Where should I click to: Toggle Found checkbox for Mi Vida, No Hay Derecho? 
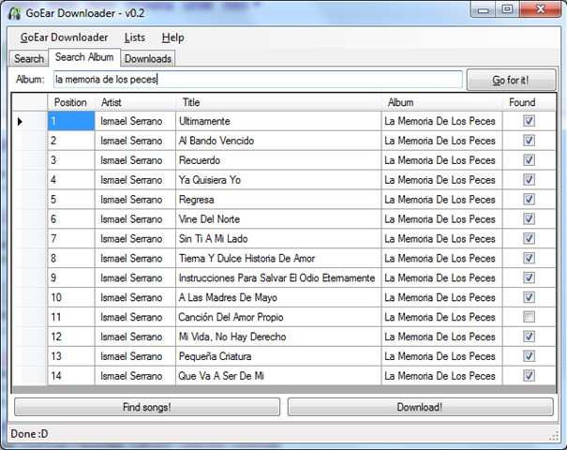point(529,337)
